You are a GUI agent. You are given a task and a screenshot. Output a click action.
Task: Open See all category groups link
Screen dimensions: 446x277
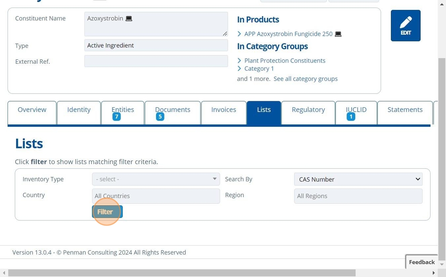tap(305, 79)
